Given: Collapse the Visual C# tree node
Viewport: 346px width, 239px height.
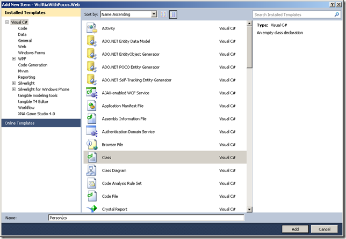Looking at the screenshot, I should 7,22.
